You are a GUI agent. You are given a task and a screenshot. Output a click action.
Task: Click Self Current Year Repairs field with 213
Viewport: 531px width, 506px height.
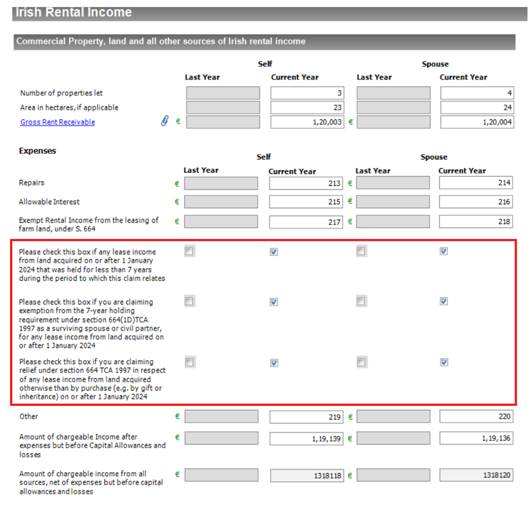pyautogui.click(x=306, y=183)
